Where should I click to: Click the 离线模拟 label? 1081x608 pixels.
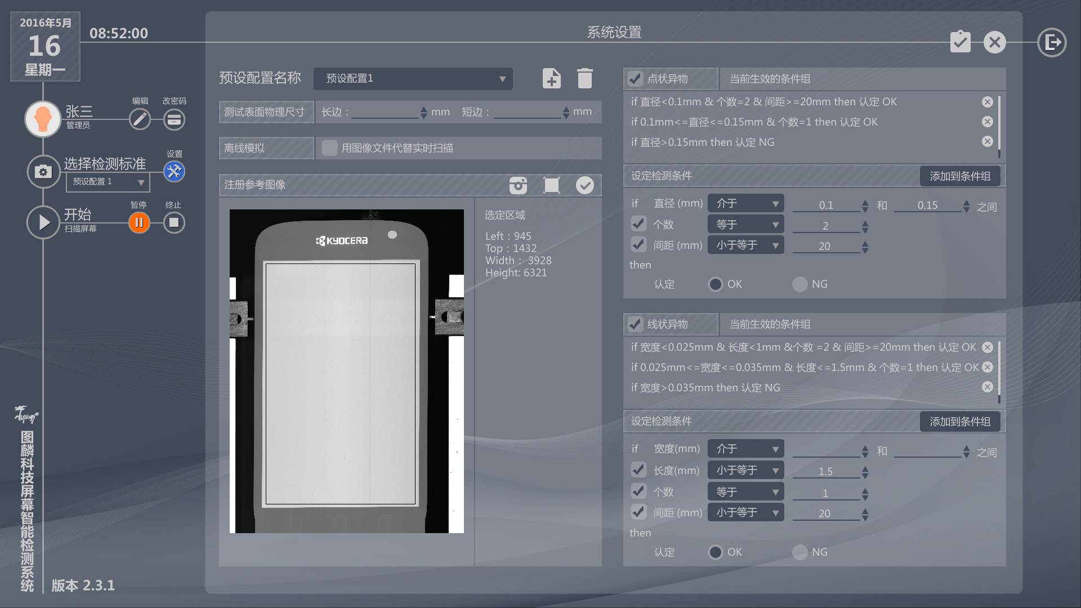point(266,148)
